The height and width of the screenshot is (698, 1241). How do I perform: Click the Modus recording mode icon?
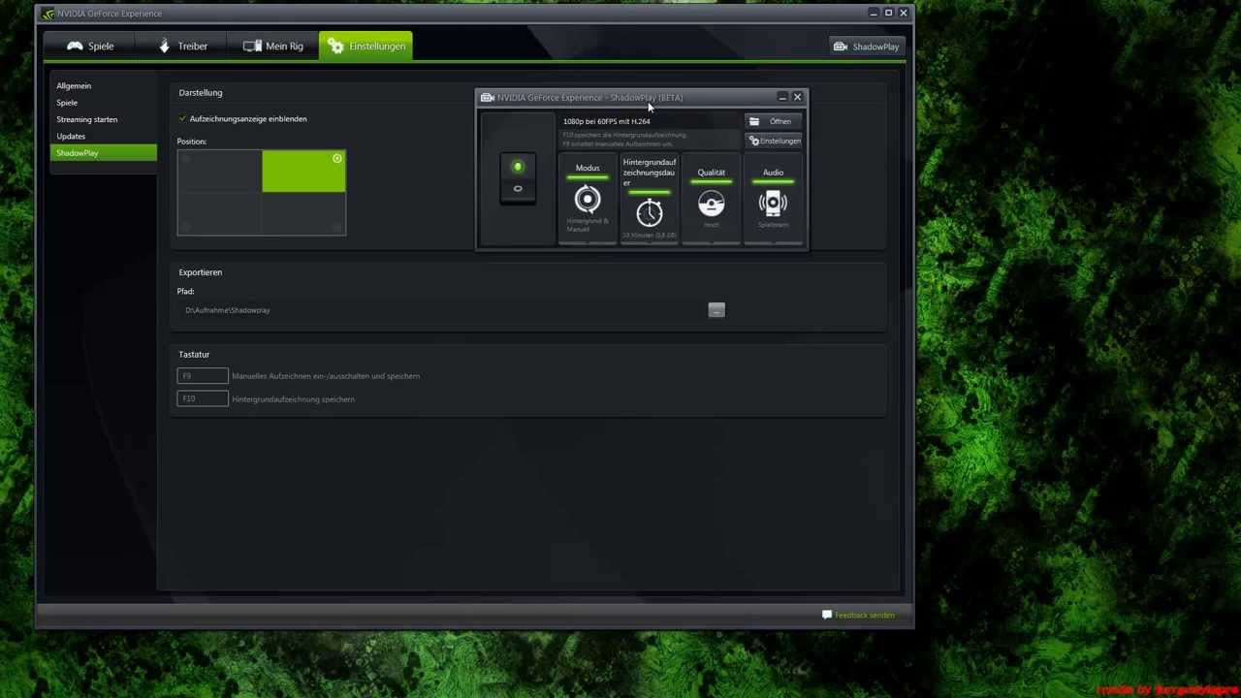588,200
